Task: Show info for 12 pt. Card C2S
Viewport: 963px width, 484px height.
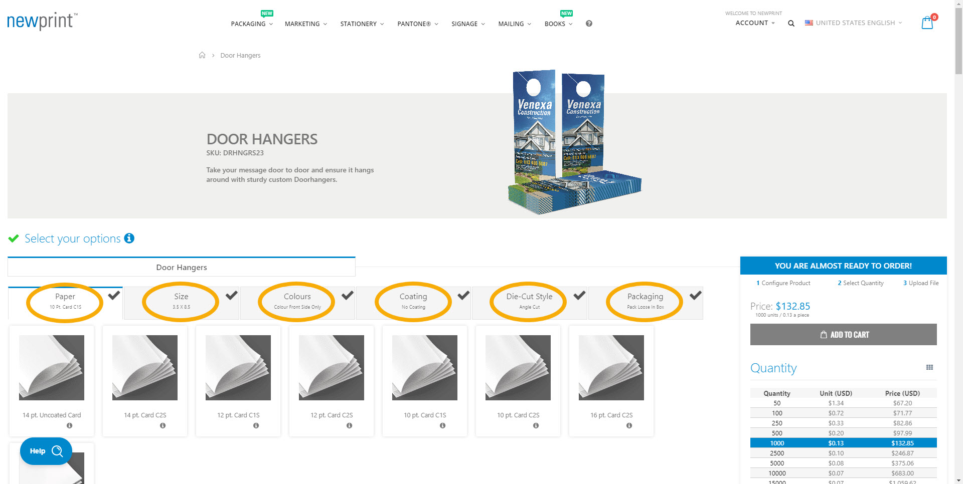Action: 350,425
